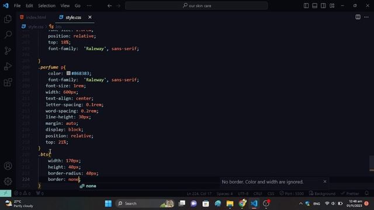Click the #868383 color swatch
Image resolution: width=374 pixels, height=210 pixels.
[68, 73]
